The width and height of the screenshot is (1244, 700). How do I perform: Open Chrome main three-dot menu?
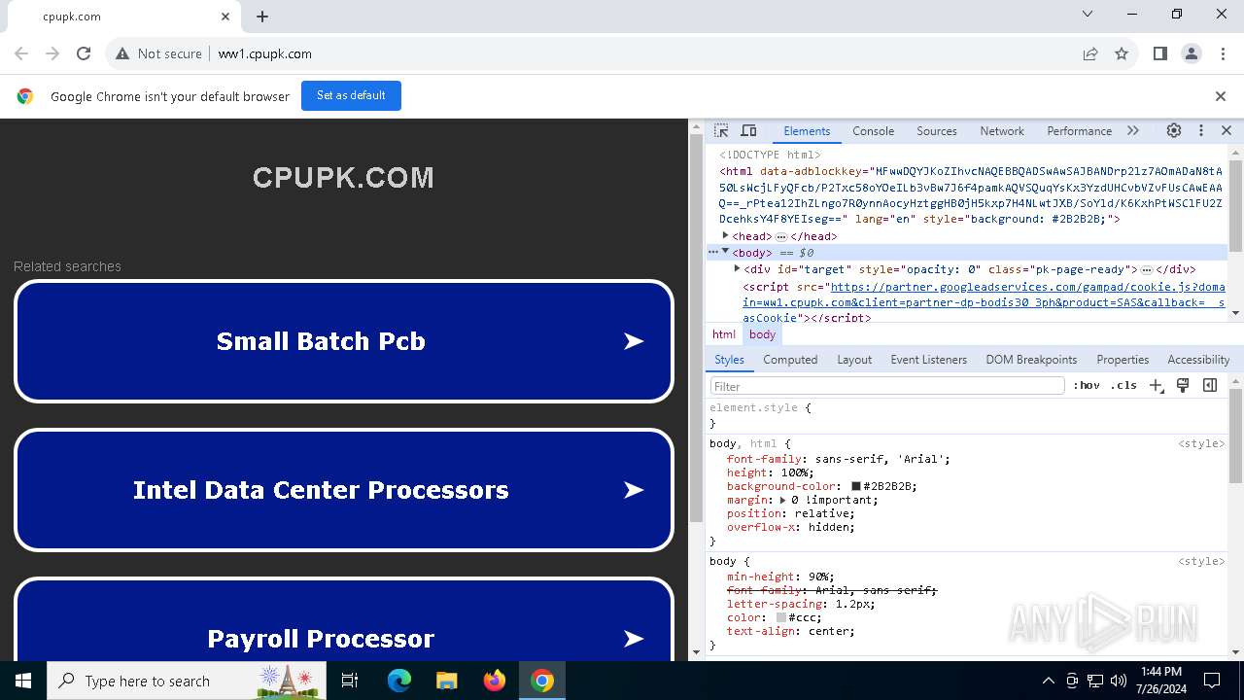tap(1223, 53)
